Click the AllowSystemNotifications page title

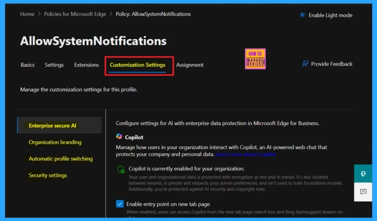(93, 41)
